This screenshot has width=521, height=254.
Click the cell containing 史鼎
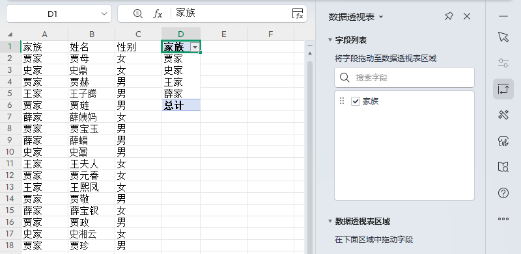(x=92, y=70)
